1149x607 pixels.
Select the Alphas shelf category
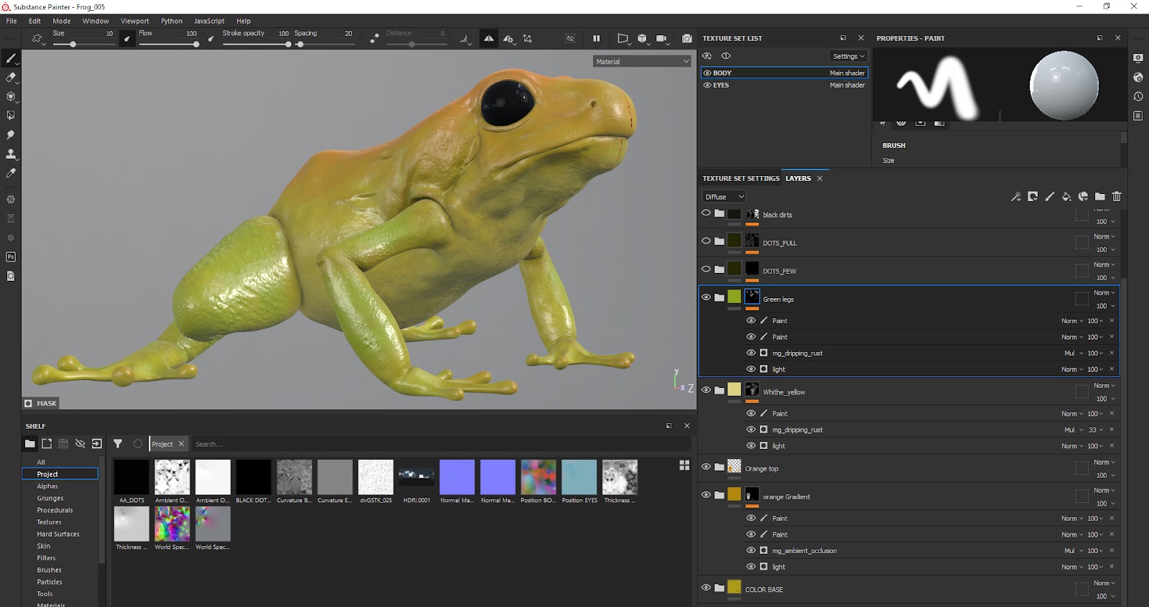pyautogui.click(x=47, y=486)
